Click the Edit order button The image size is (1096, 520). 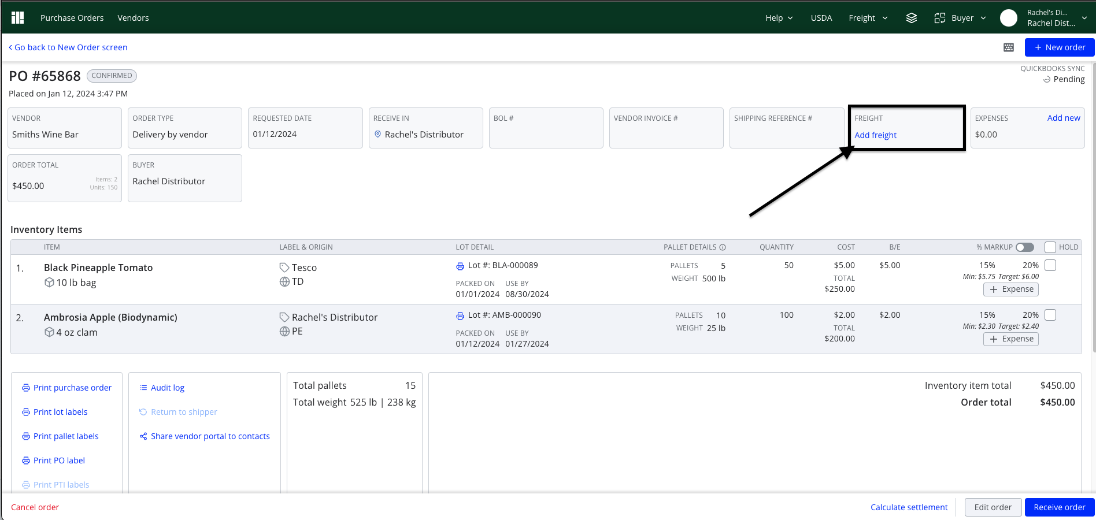[993, 507]
